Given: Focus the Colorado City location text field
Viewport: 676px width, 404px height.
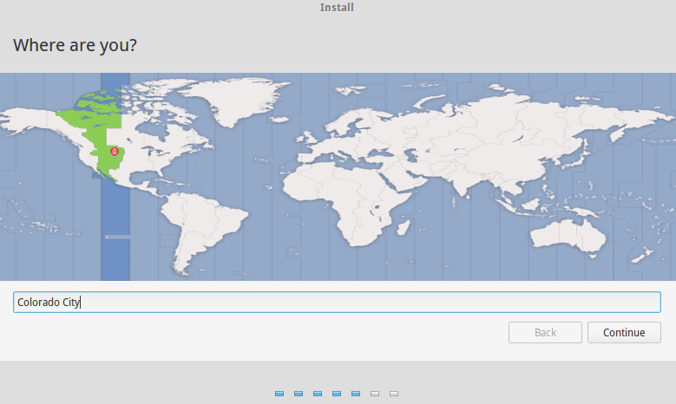Looking at the screenshot, I should [x=337, y=302].
